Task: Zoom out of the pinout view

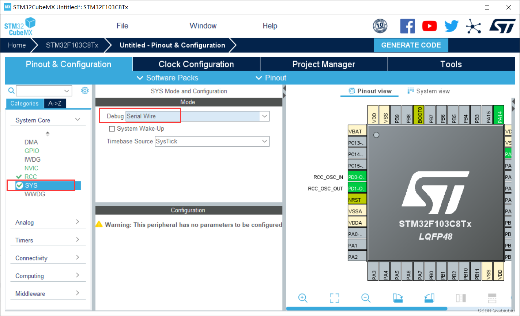Action: coord(366,298)
